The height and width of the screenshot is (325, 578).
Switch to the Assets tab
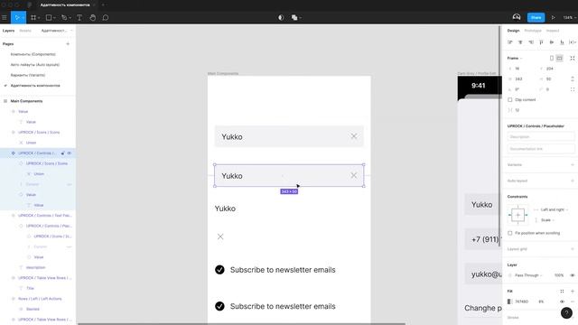coord(25,31)
